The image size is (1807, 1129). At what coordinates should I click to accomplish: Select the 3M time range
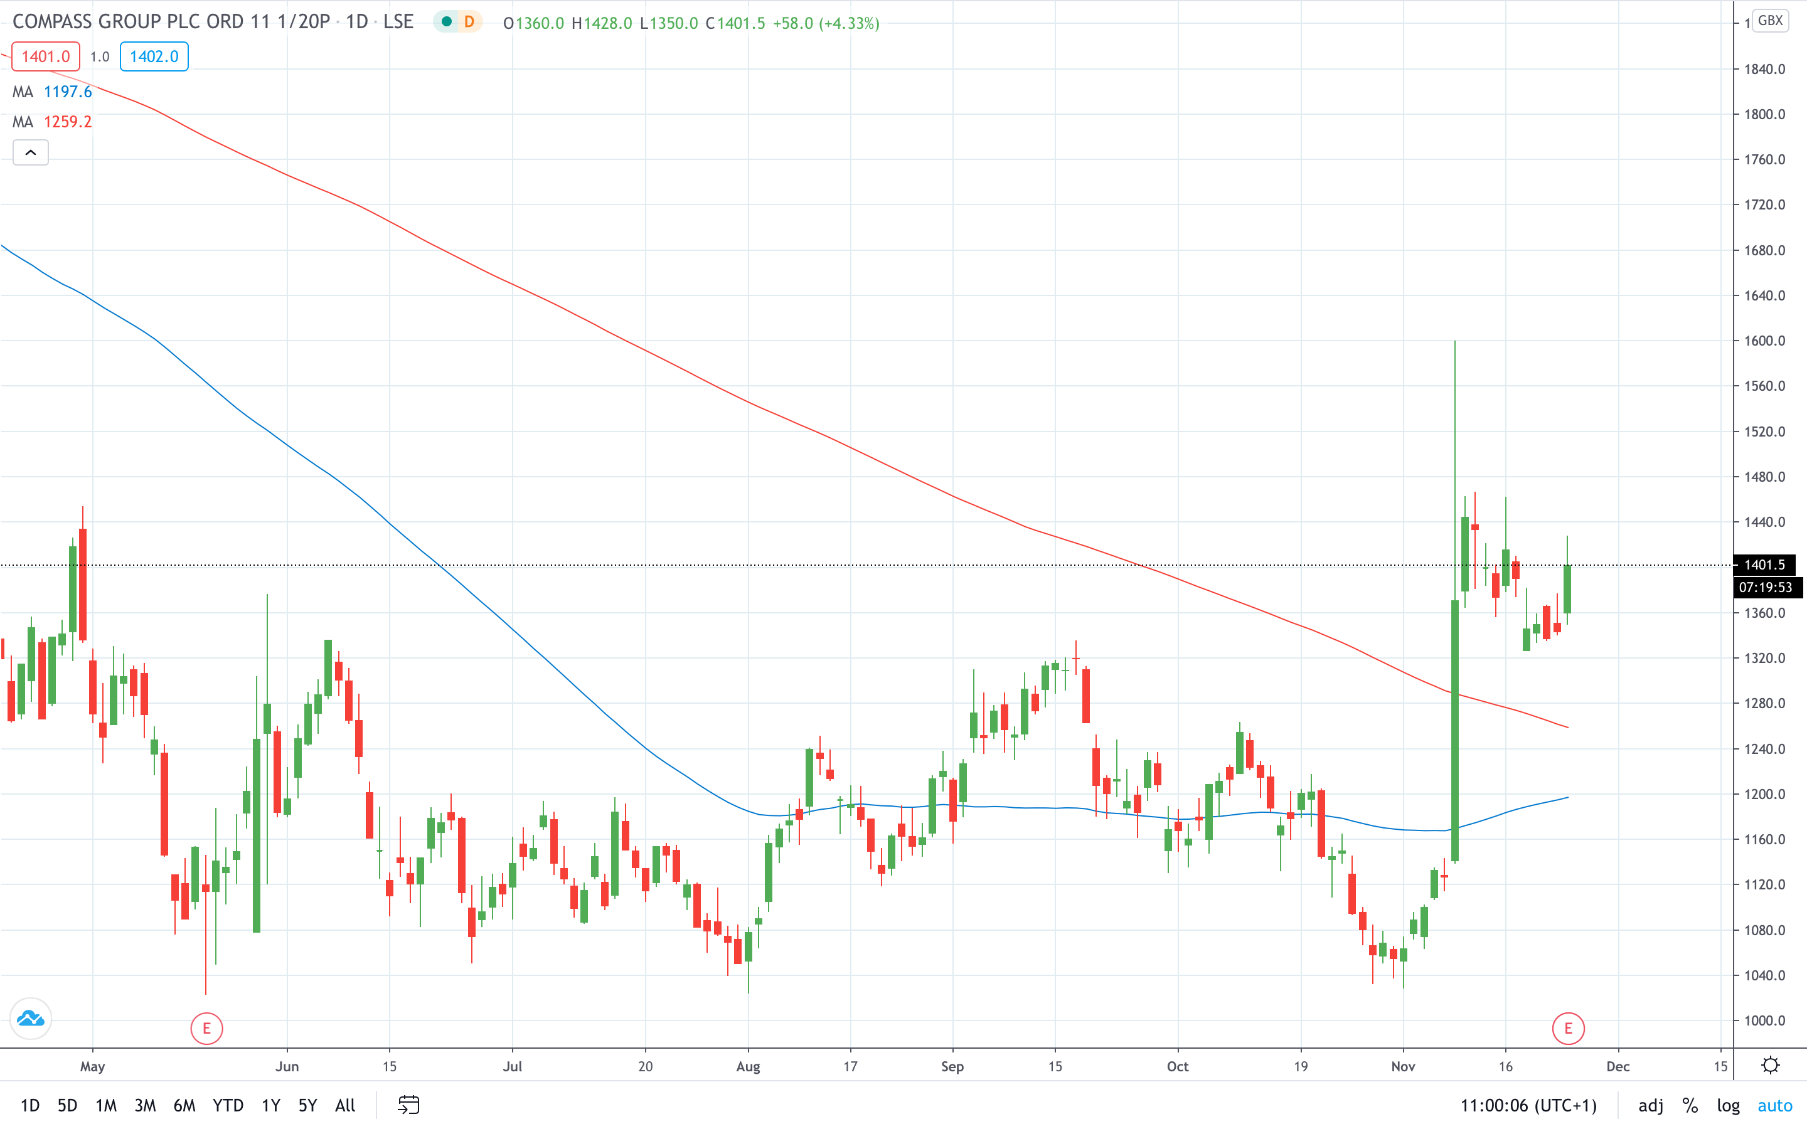(145, 1105)
